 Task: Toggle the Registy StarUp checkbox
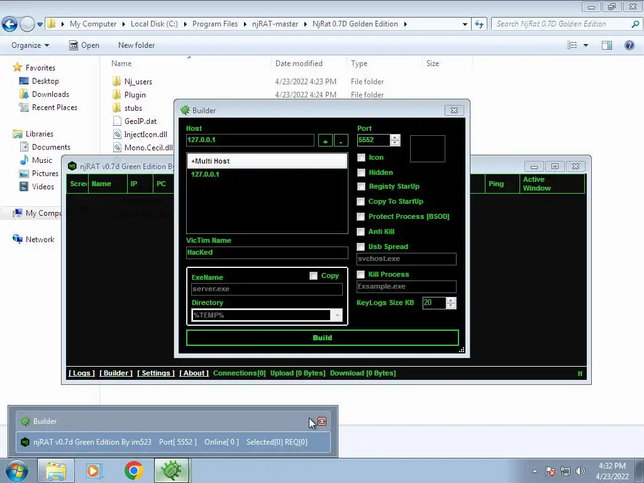point(361,186)
